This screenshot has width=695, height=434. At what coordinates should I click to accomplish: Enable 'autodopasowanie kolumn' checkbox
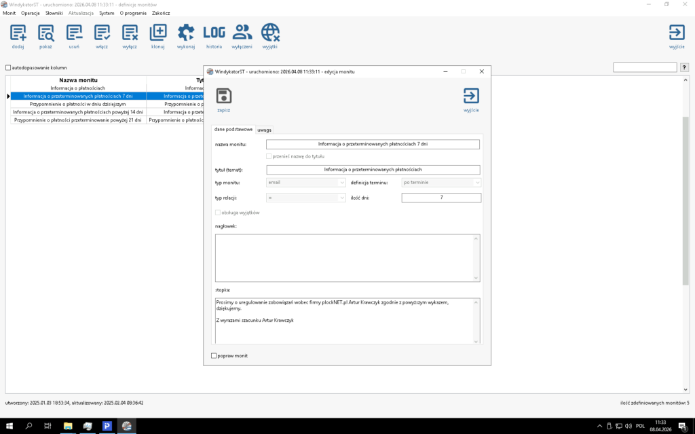[8, 68]
